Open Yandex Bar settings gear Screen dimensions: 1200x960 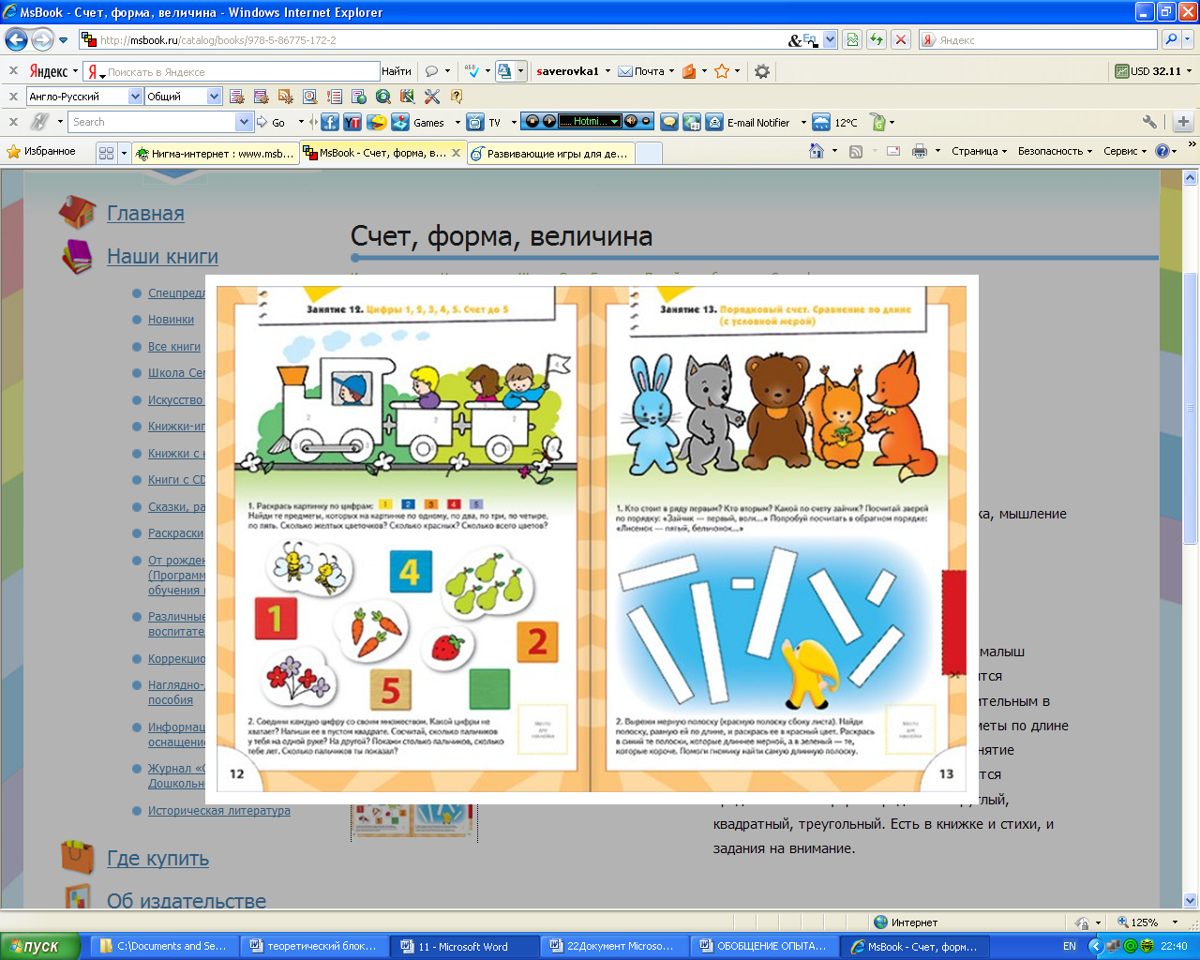click(762, 71)
